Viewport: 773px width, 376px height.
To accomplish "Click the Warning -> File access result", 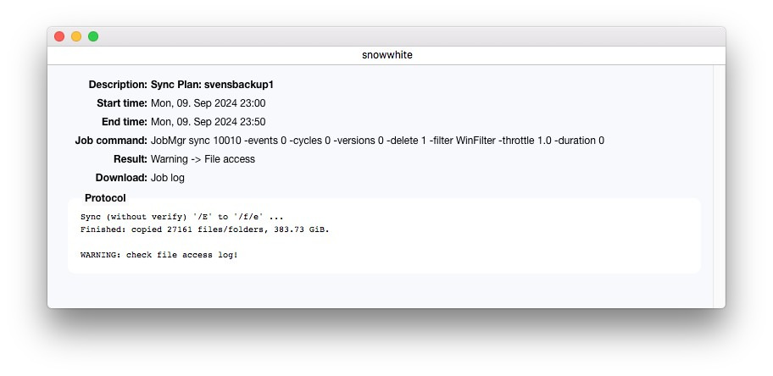I will click(203, 159).
